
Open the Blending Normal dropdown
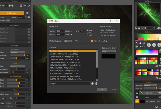150,85
